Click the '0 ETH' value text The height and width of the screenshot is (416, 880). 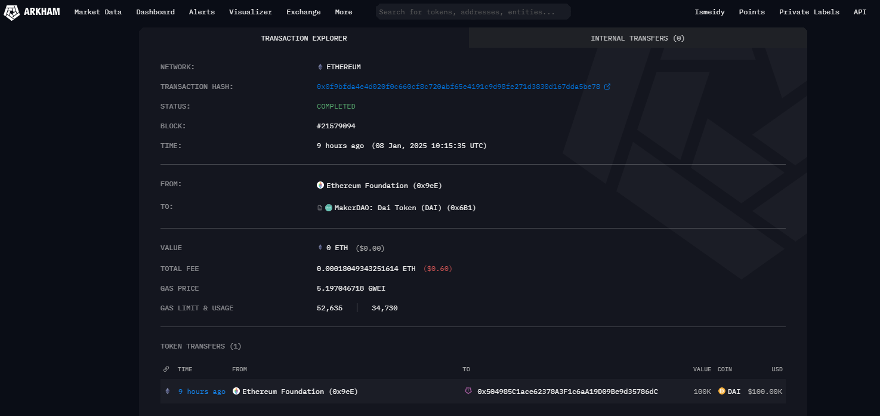(337, 248)
